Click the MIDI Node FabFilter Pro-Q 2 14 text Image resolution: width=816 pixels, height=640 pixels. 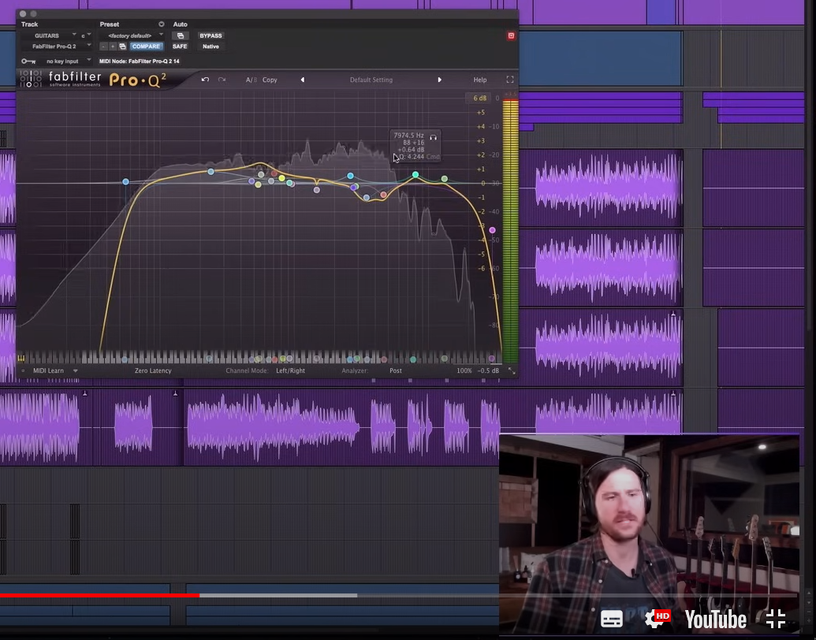point(139,61)
